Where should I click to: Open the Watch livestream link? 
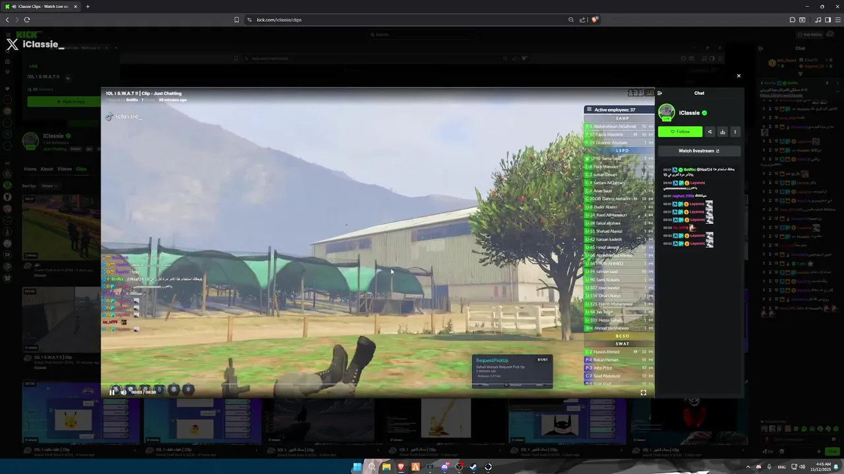[699, 151]
